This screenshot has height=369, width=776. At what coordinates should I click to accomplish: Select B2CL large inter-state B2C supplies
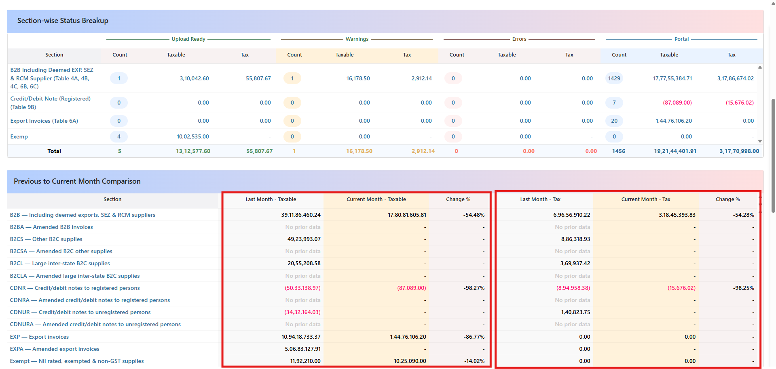click(x=60, y=263)
